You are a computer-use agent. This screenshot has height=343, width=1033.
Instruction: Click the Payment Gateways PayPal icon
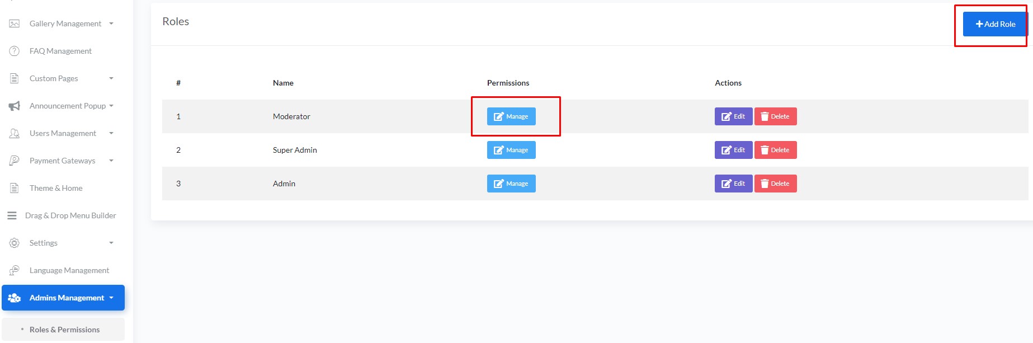[15, 161]
